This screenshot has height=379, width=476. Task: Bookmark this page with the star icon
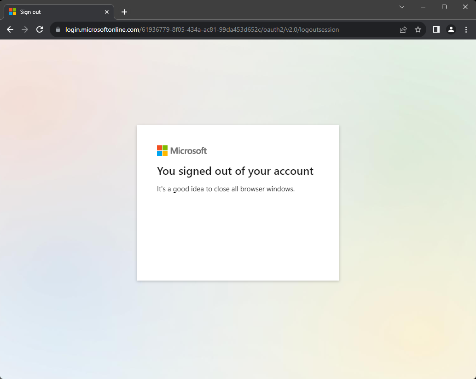pos(418,29)
